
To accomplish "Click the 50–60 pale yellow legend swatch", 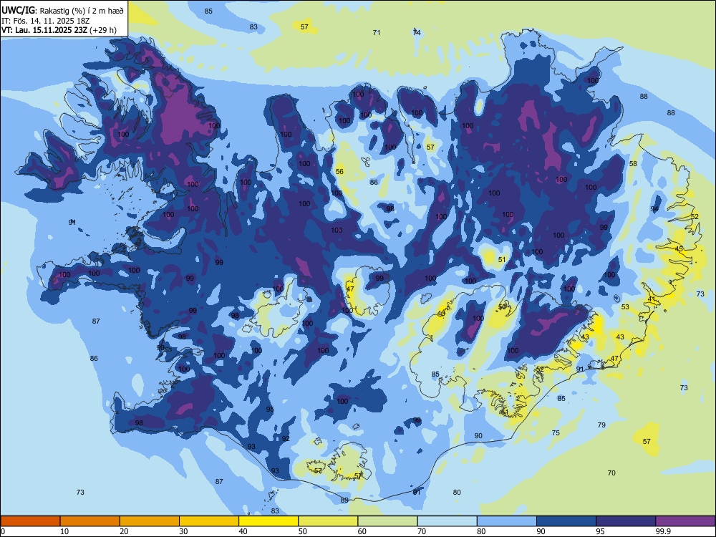I will 328,521.
